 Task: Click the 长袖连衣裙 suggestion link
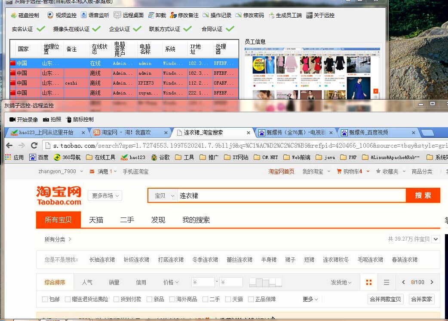pos(102,260)
